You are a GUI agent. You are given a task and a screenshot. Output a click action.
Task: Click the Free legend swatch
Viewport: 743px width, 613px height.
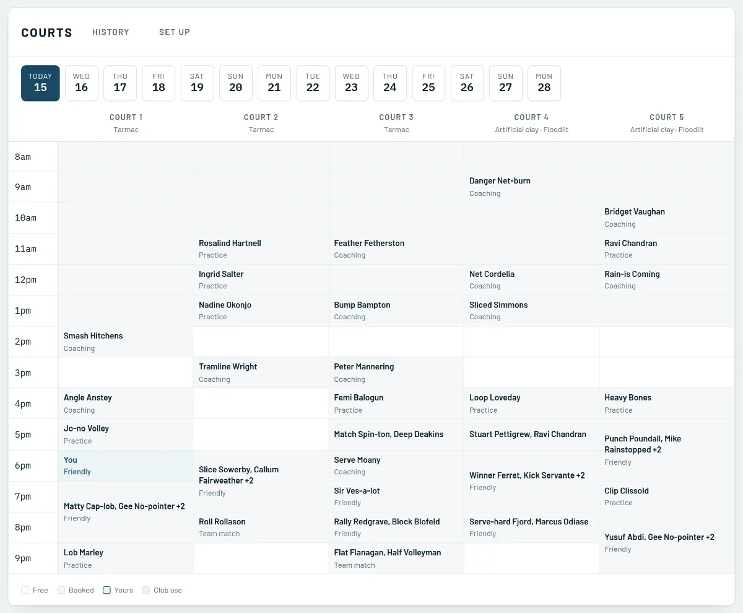pyautogui.click(x=25, y=590)
